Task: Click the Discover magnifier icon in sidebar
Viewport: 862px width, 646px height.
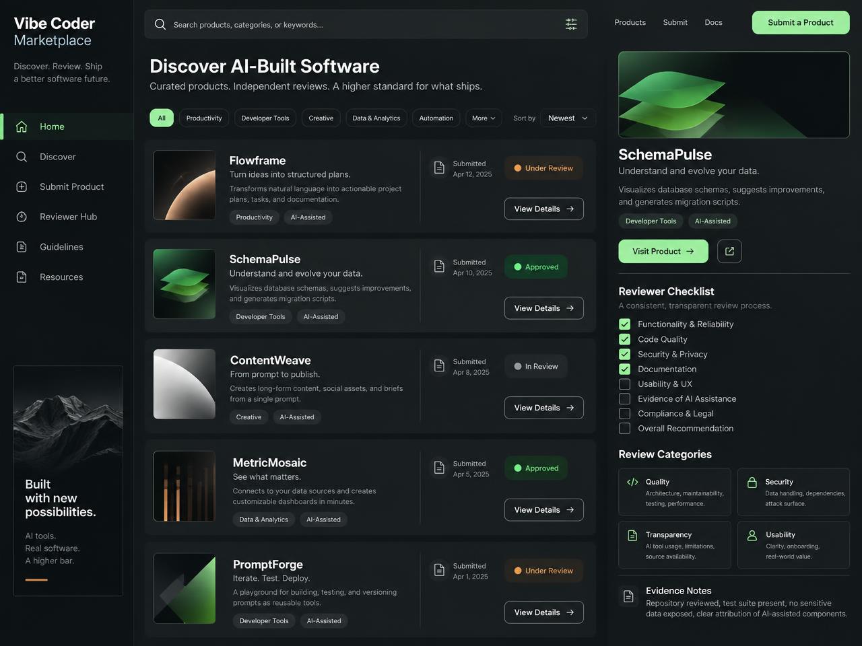Action: (22, 157)
